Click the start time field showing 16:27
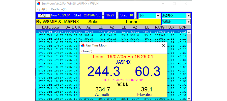Image resolution: width=227 pixels, height=101 pixels. click(110, 15)
